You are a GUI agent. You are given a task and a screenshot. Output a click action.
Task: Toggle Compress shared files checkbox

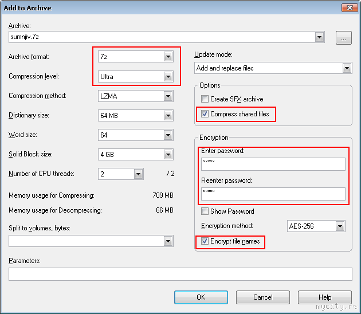pos(205,114)
